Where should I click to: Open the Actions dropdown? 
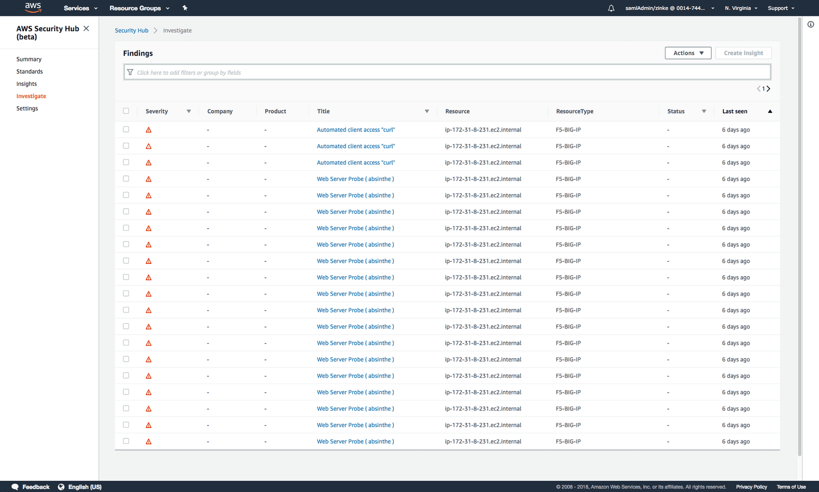[x=687, y=53]
